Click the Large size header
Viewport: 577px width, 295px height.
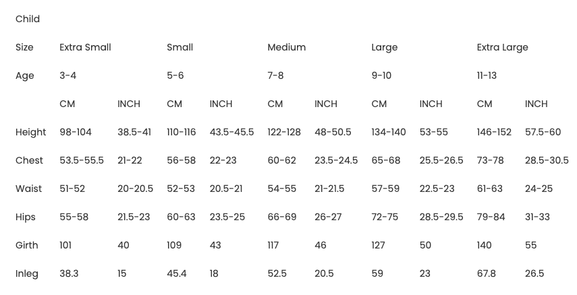click(384, 47)
